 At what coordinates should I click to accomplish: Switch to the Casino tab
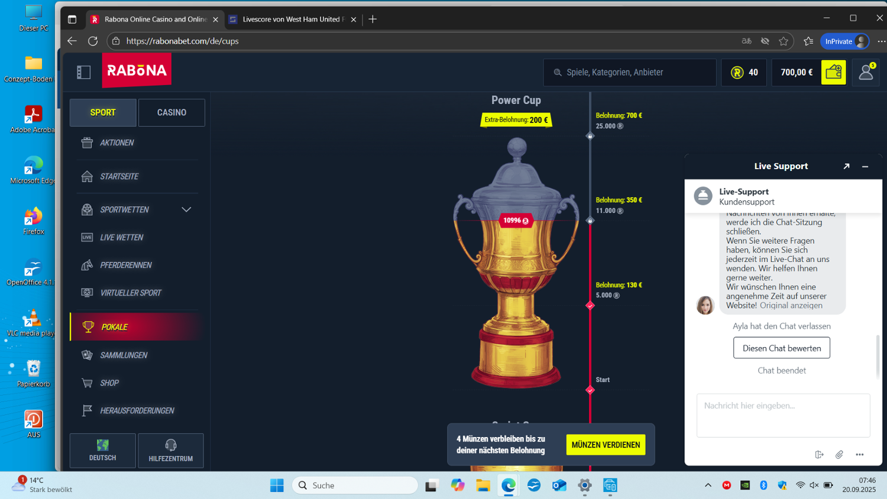(171, 112)
